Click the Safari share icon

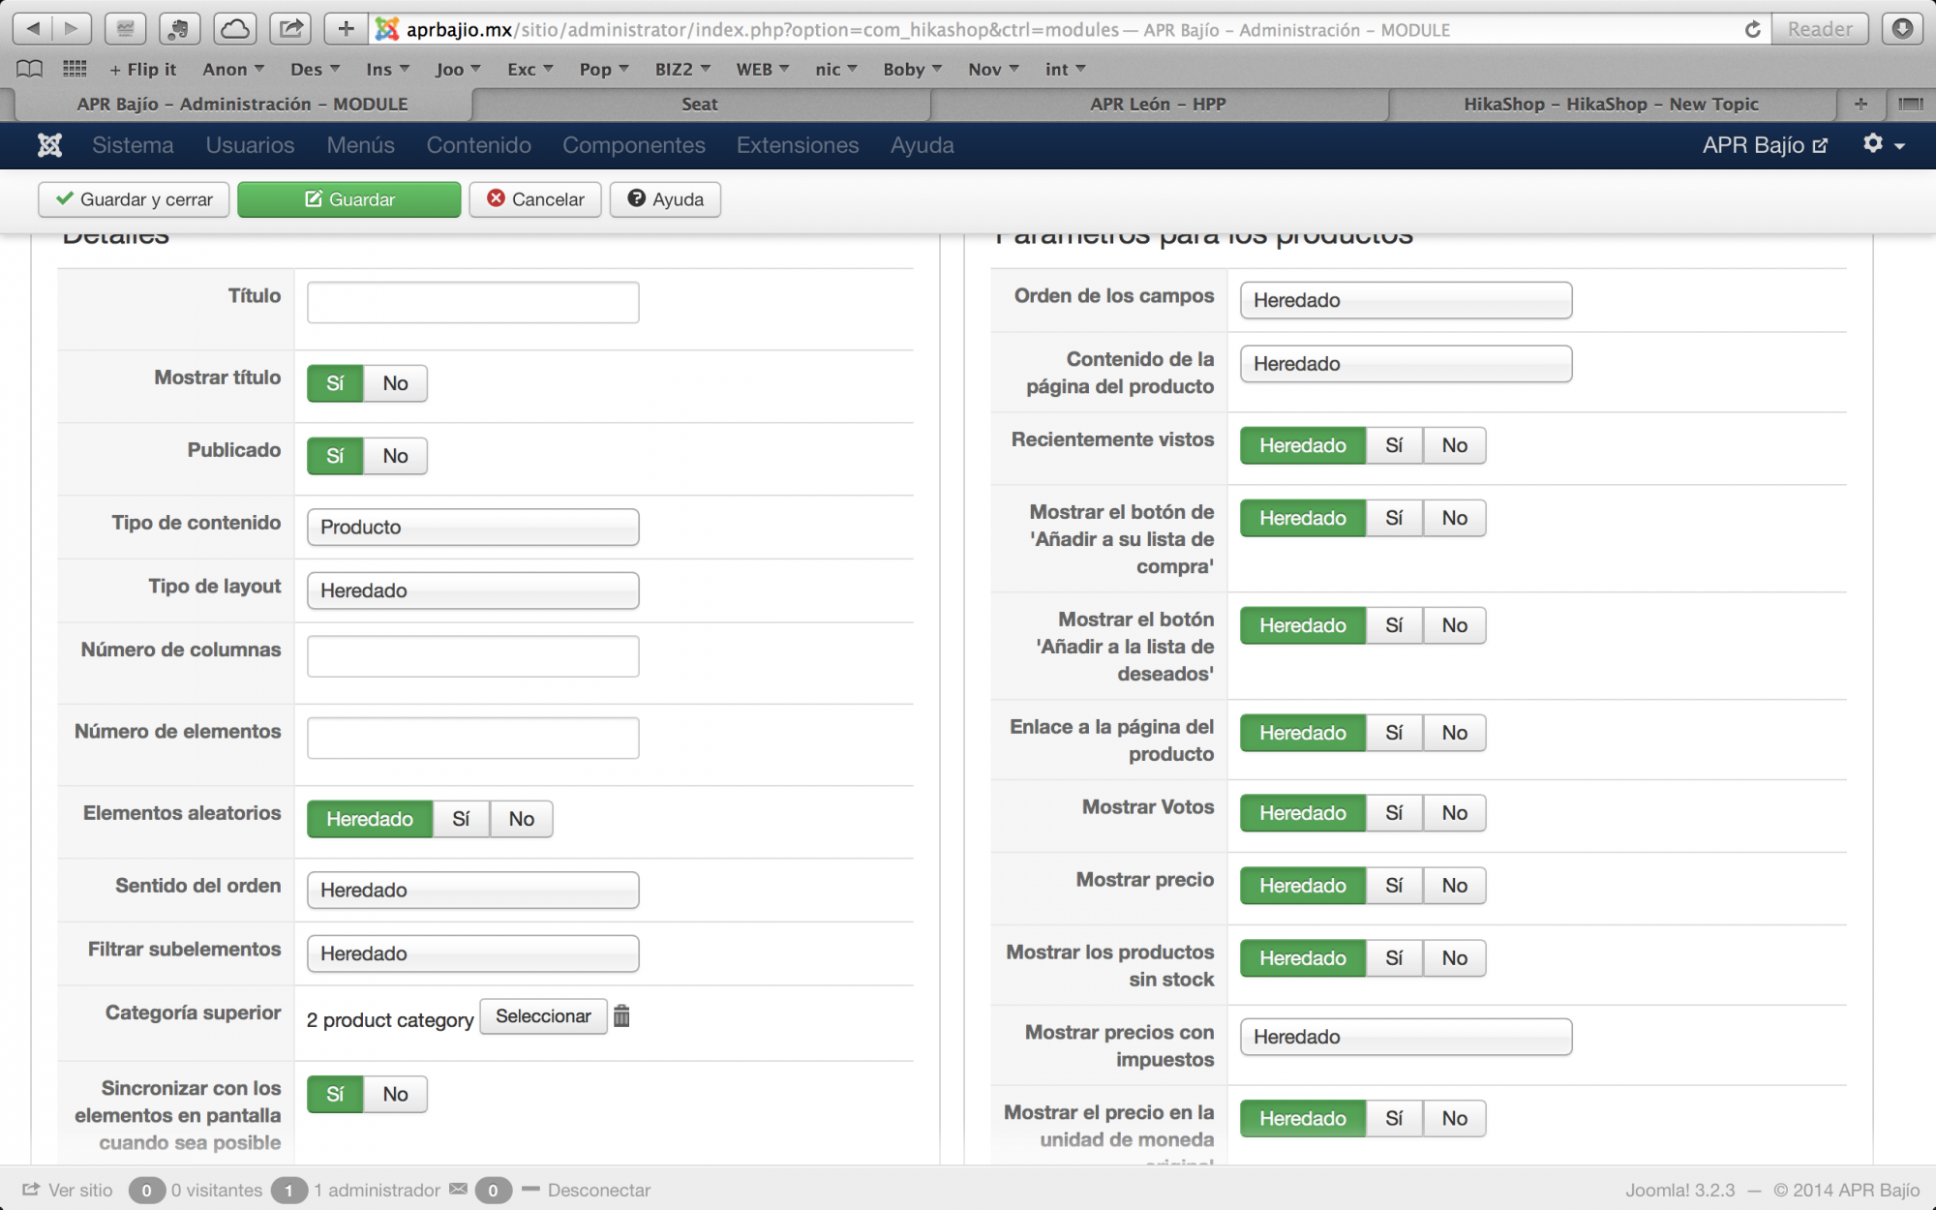(290, 29)
